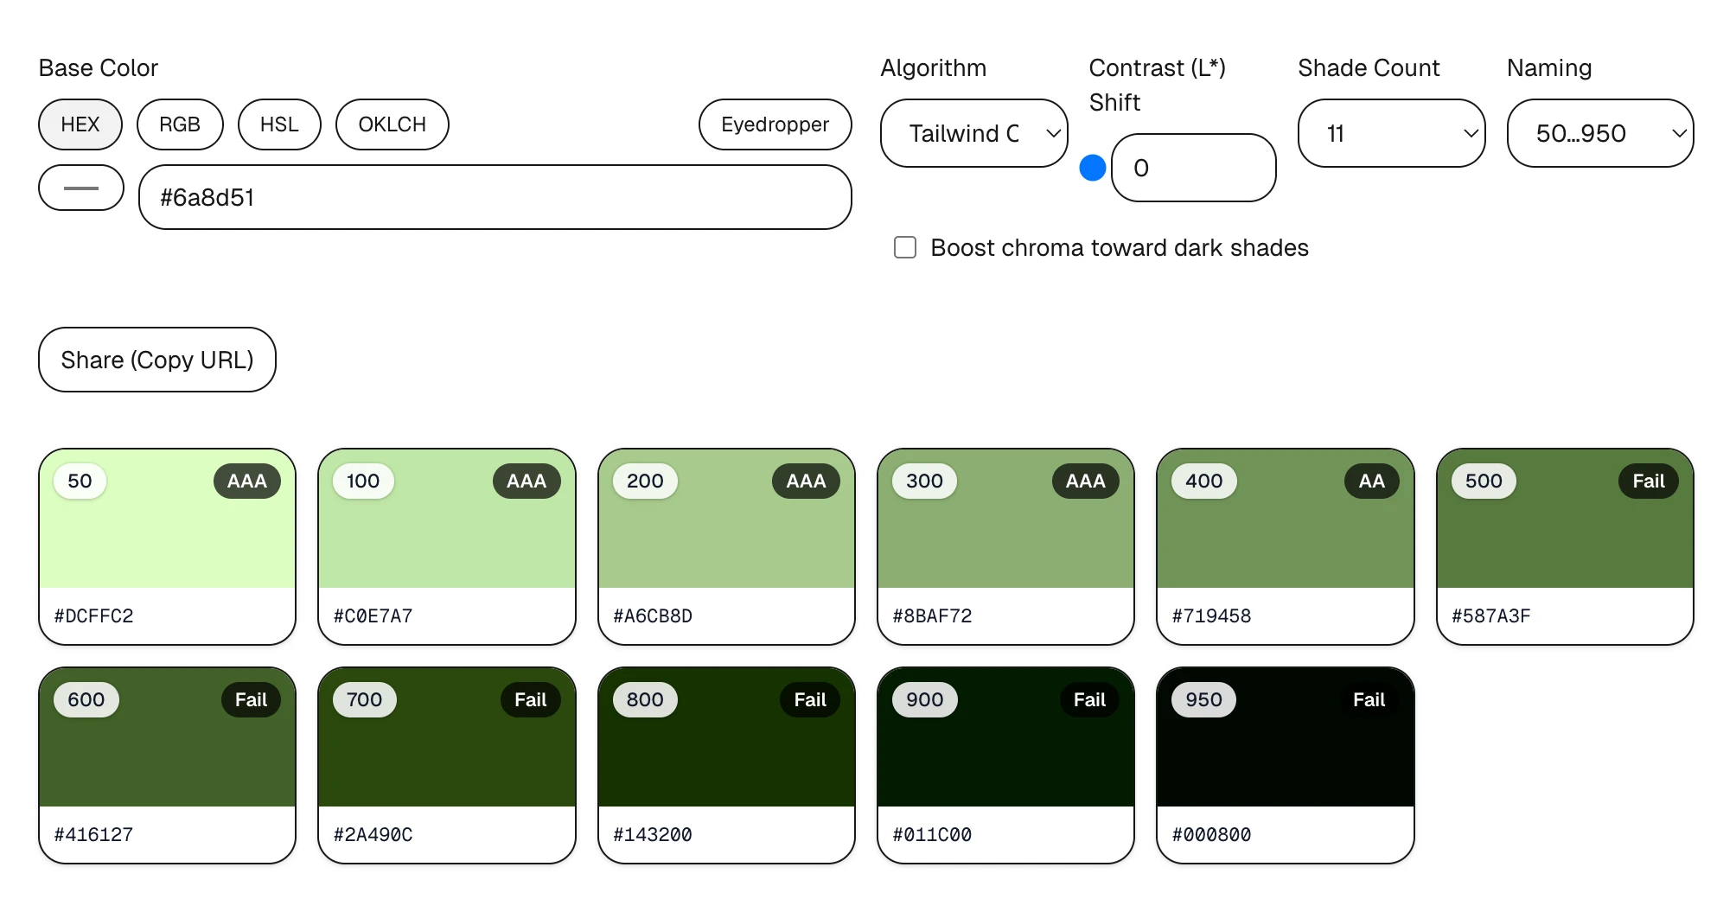This screenshot has width=1736, height=899.
Task: Focus the Contrast Shift number field
Action: point(1193,168)
